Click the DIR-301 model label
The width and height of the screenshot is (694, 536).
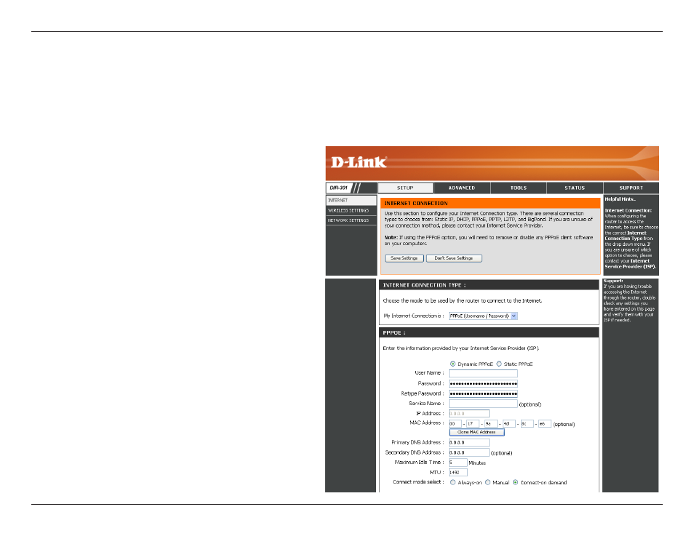pos(338,188)
